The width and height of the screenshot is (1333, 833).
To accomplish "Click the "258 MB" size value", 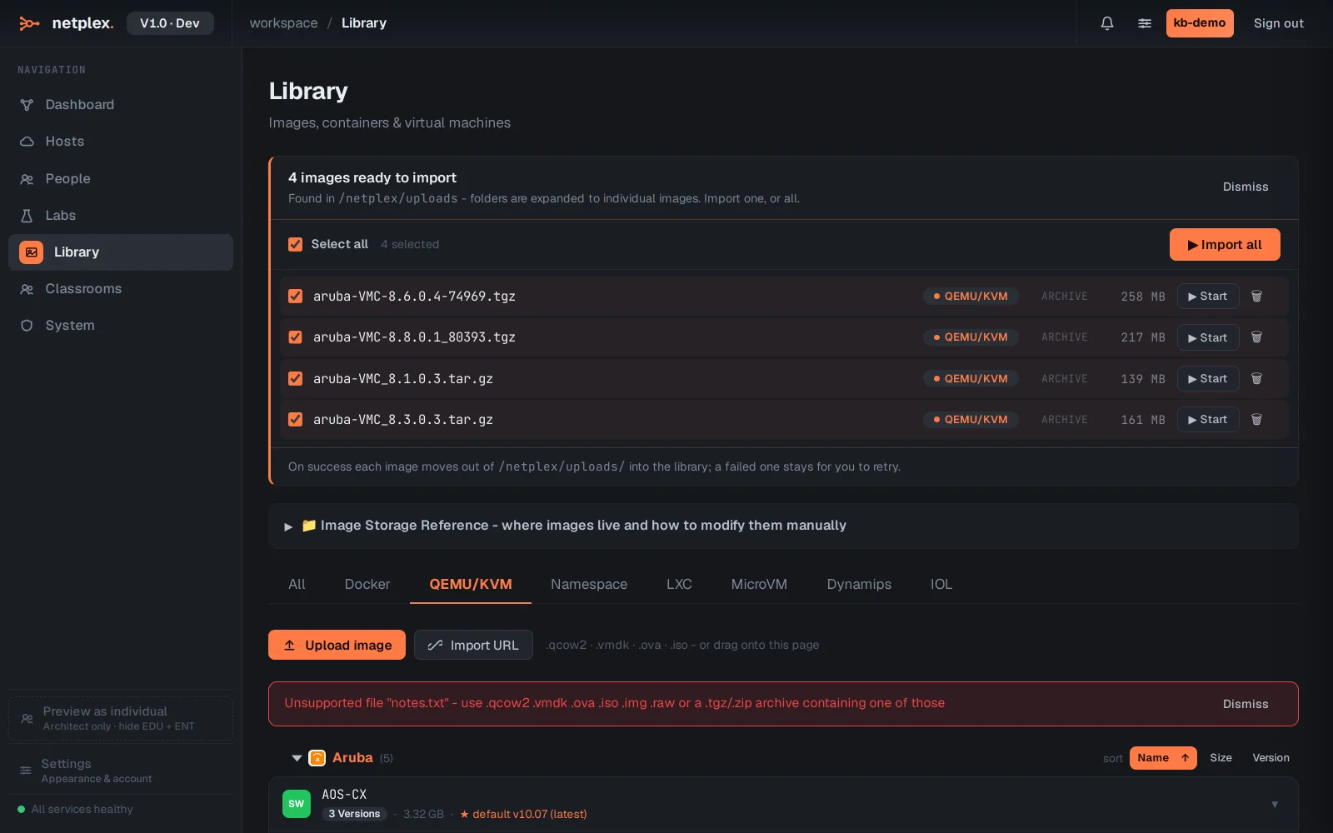I will [1143, 297].
